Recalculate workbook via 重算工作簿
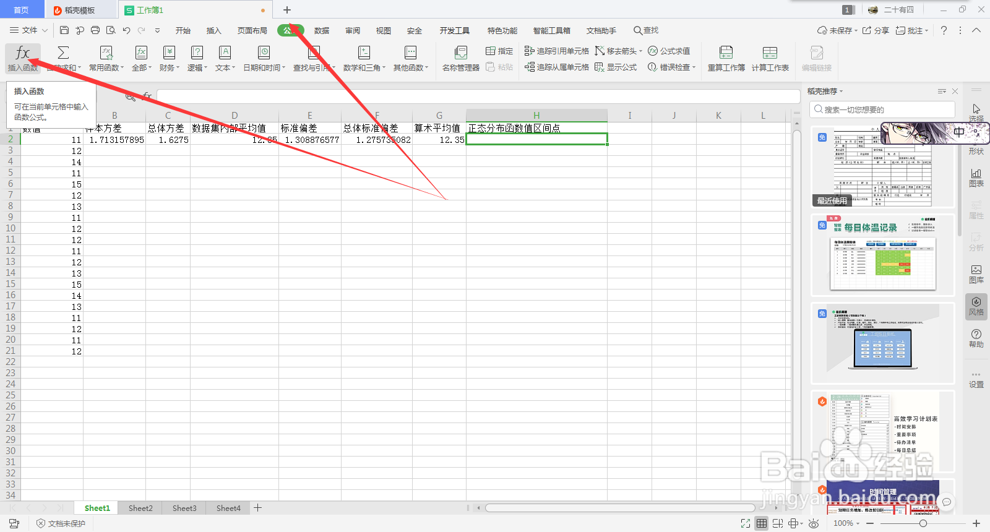 coord(726,59)
